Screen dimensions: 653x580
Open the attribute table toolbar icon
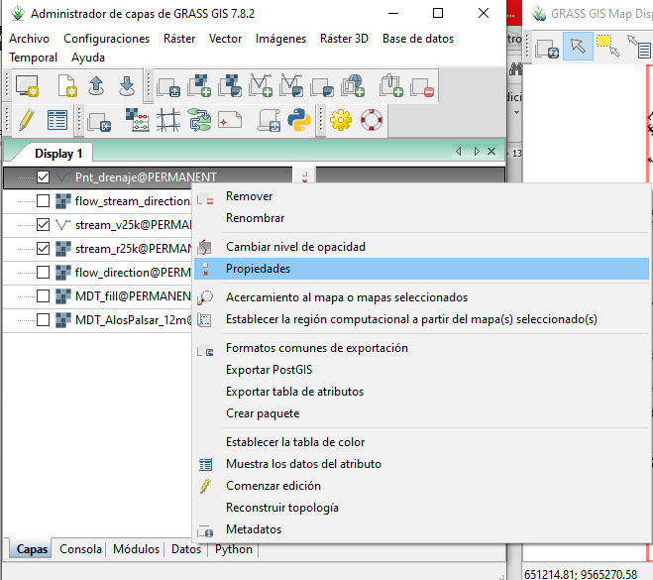click(57, 120)
